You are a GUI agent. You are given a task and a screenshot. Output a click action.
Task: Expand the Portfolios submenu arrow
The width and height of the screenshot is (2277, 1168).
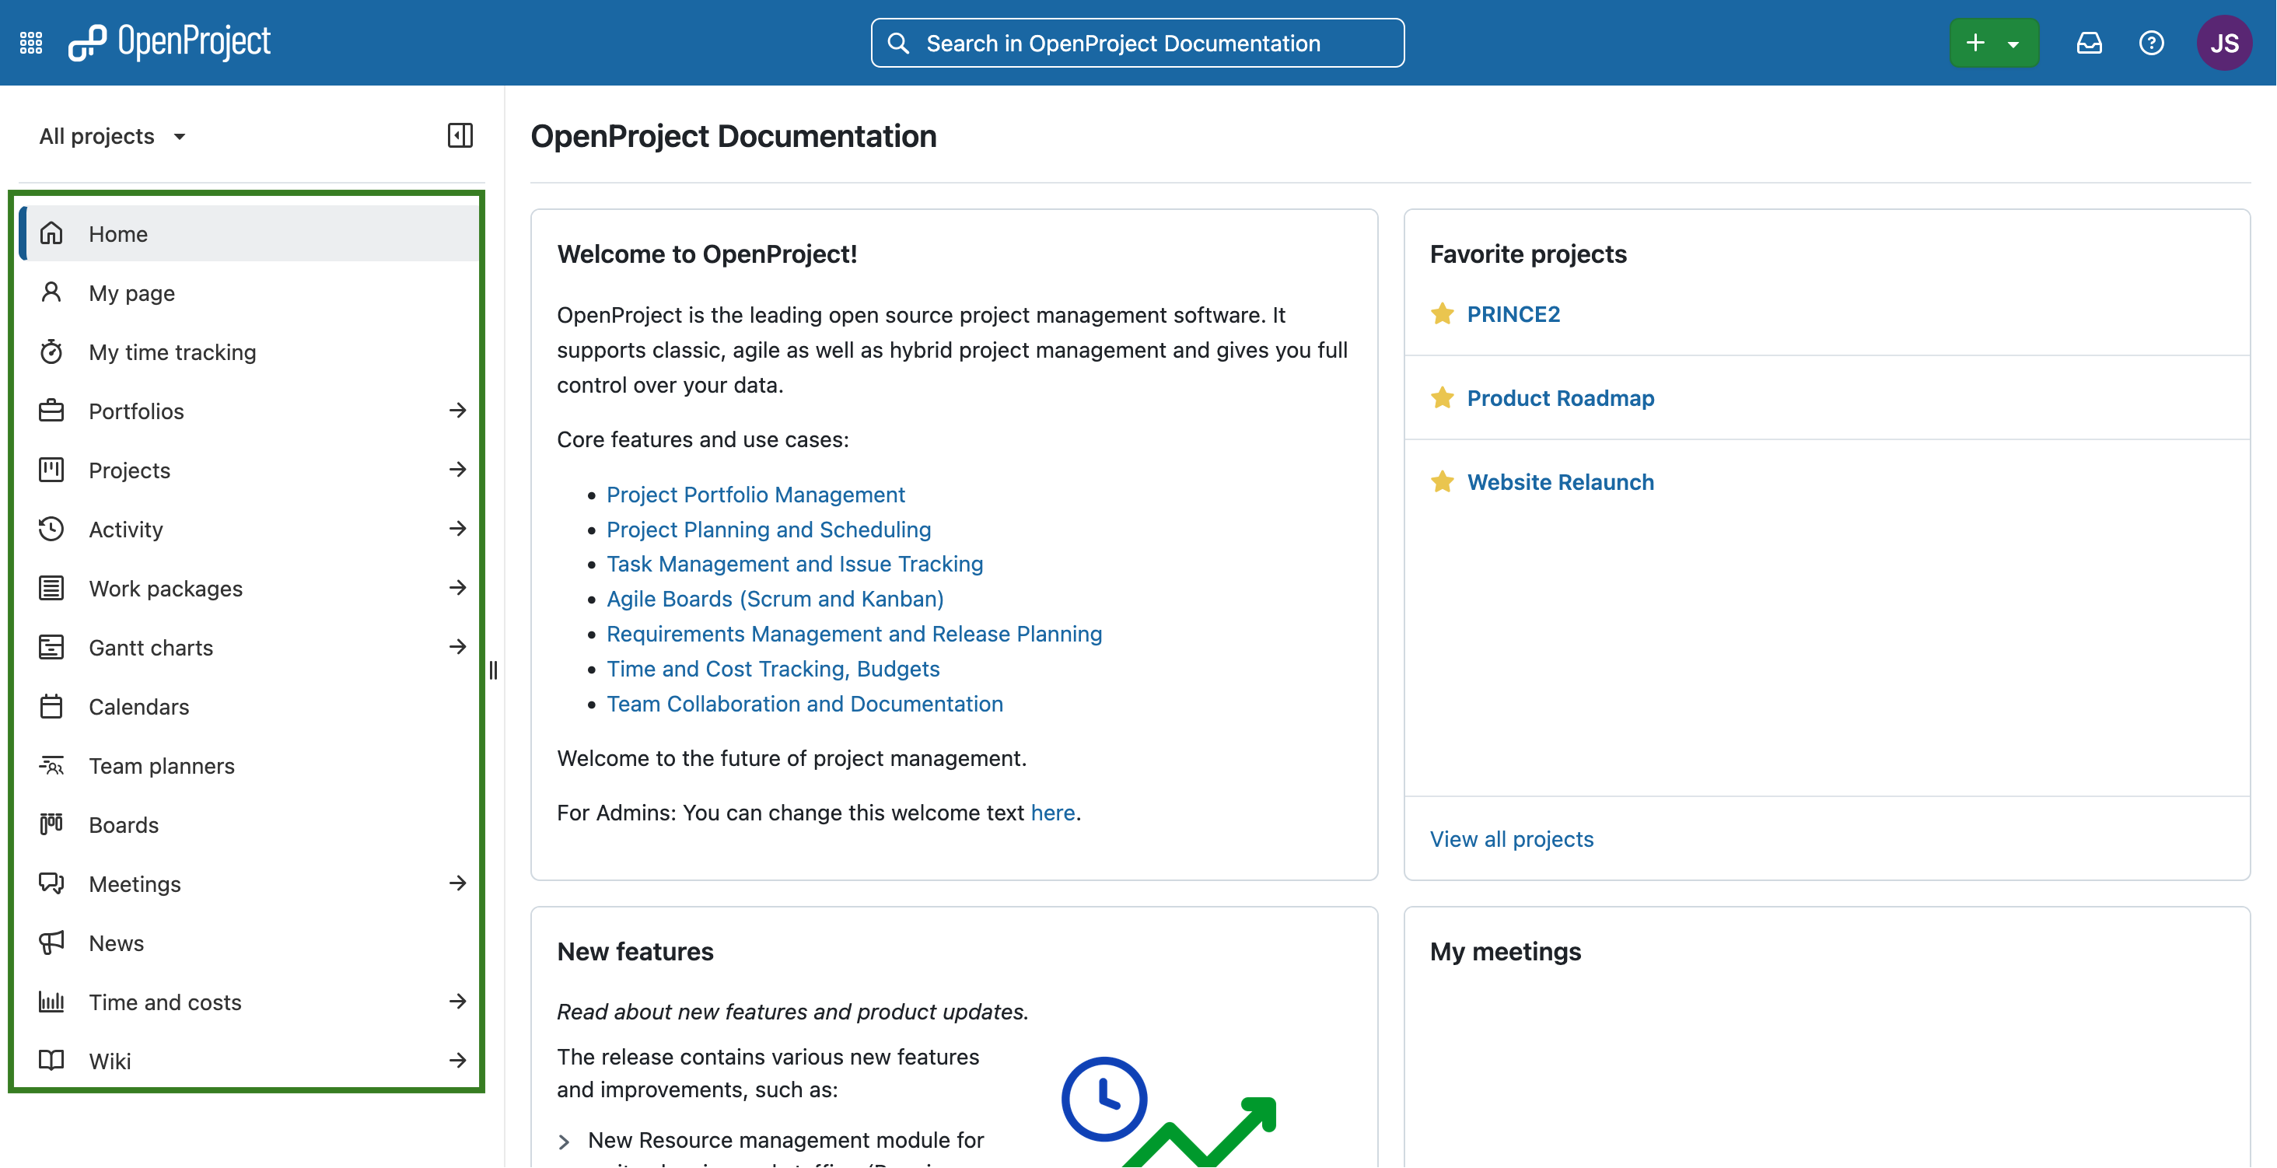457,411
